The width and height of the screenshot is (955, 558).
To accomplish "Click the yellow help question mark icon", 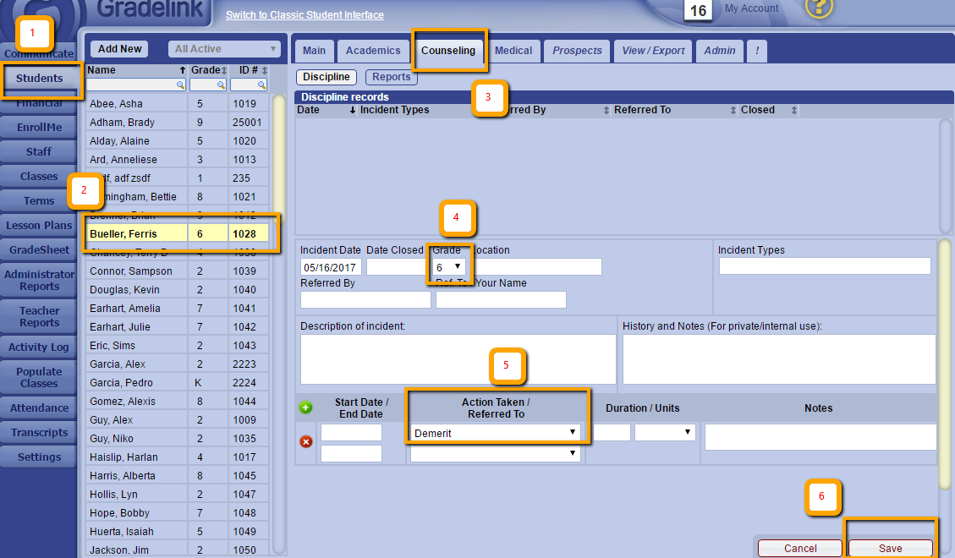I will coord(819,8).
